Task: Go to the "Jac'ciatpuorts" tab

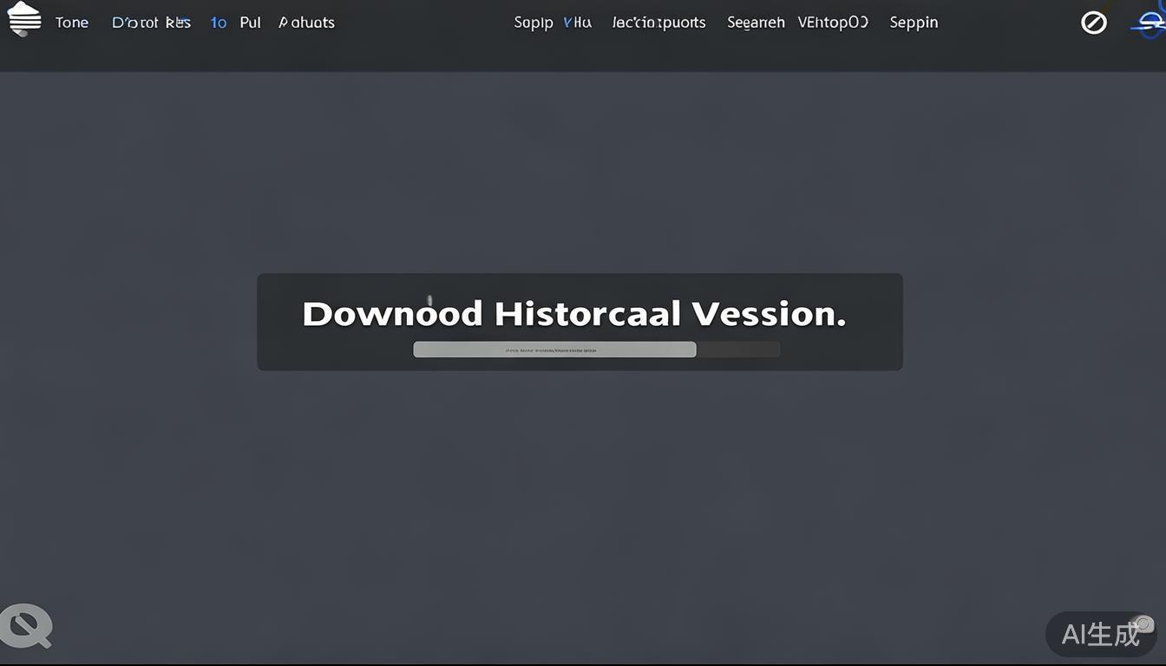Action: (x=658, y=23)
